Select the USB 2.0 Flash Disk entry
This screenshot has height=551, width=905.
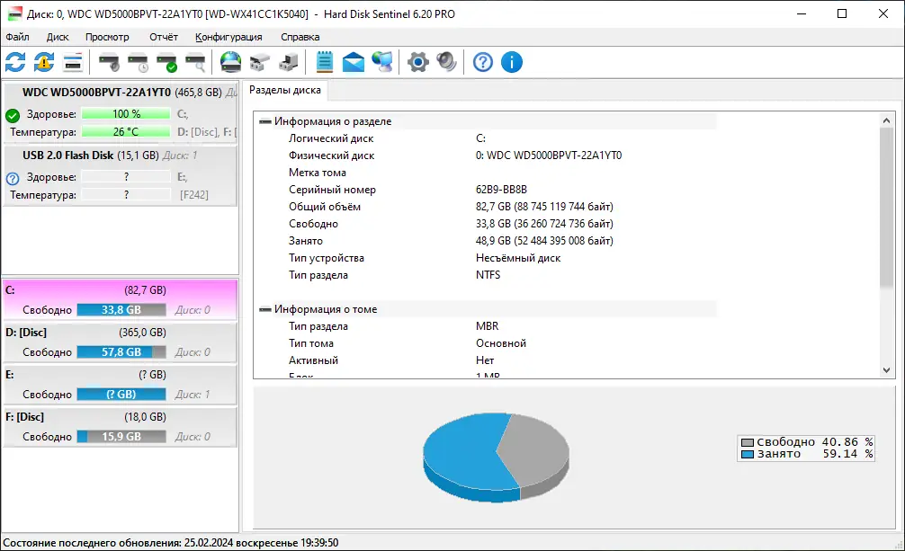(x=121, y=175)
